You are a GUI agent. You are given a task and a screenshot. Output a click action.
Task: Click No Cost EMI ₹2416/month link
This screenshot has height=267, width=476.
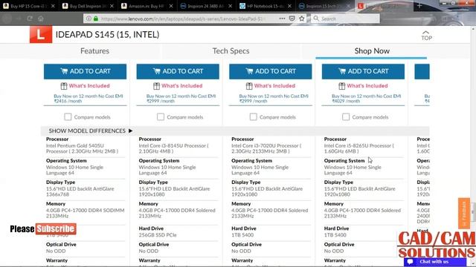pos(89,99)
